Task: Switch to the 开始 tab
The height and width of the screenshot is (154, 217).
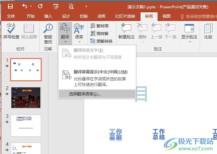Action: 31,16
